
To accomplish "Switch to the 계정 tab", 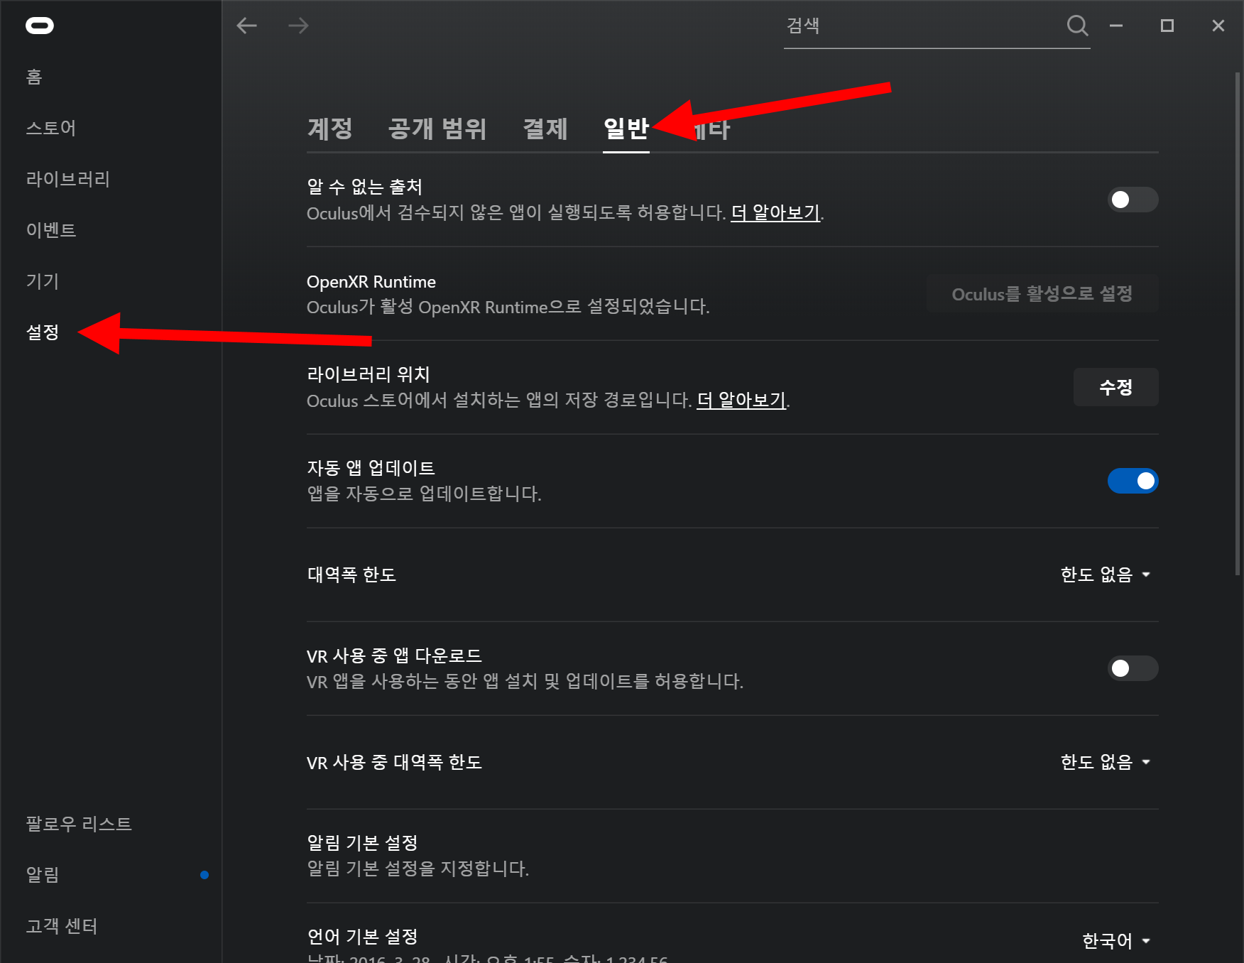I will pos(329,129).
